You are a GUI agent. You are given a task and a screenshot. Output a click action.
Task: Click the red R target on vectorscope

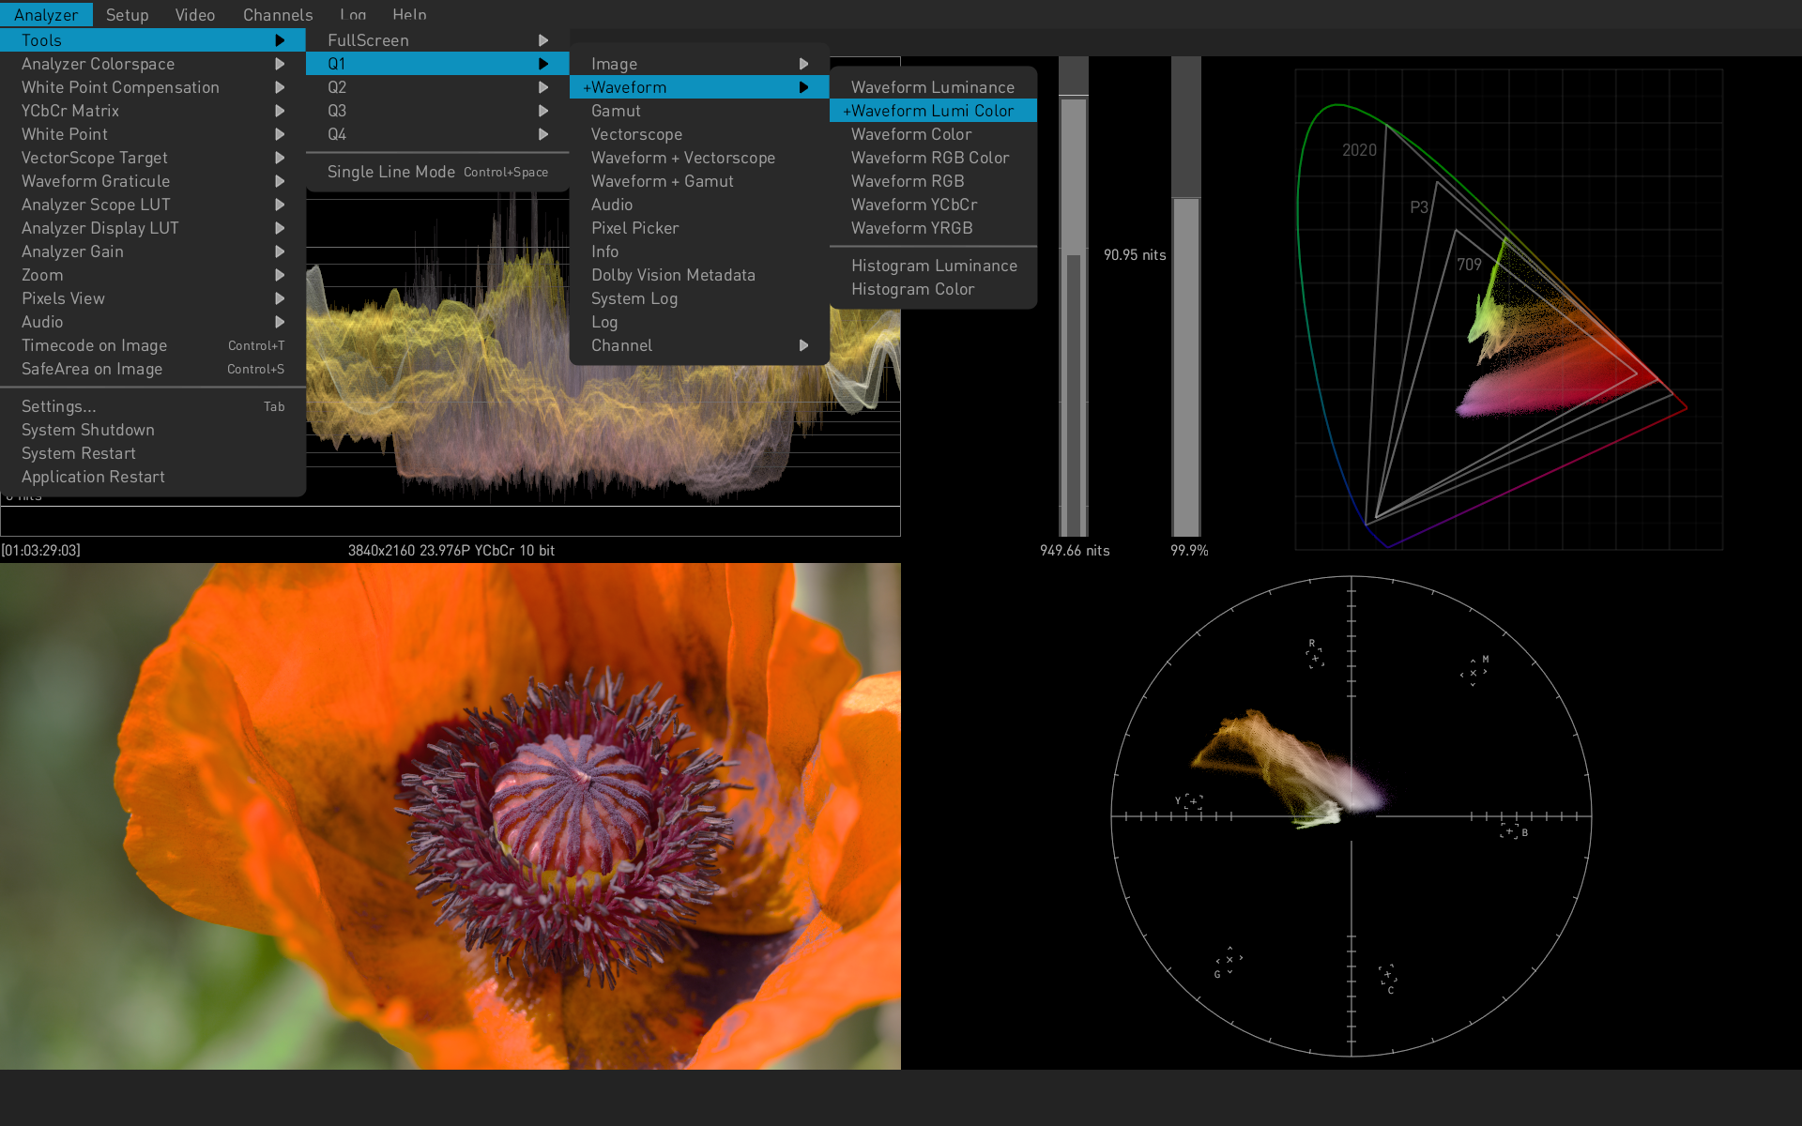(1314, 658)
